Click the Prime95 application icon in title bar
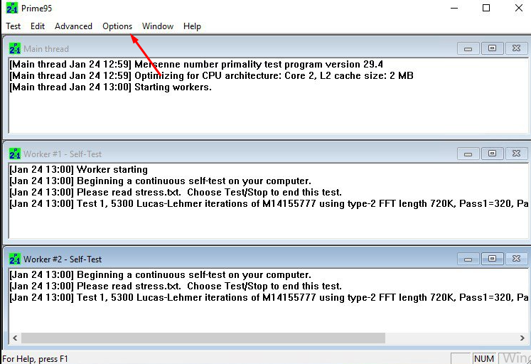Screen dimensions: 531x364 (x=12, y=8)
